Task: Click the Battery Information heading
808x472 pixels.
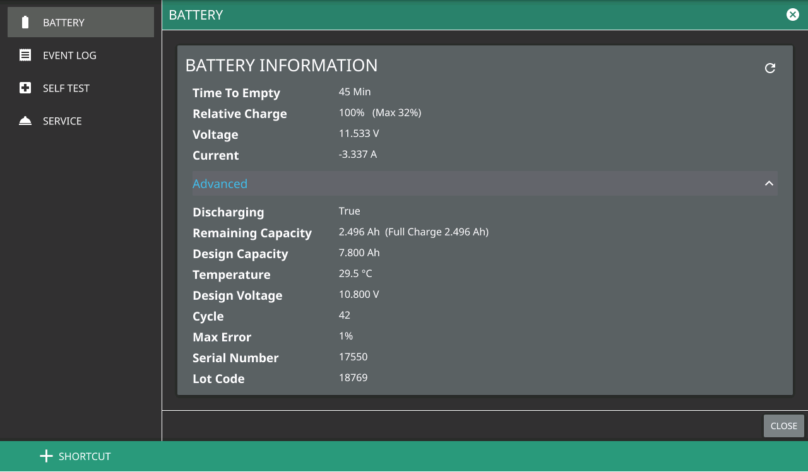Action: coord(282,66)
